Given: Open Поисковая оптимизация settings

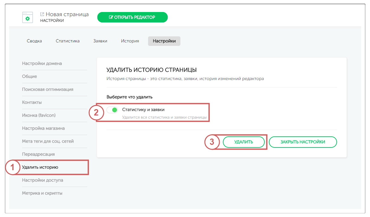Looking at the screenshot, I should (x=48, y=89).
